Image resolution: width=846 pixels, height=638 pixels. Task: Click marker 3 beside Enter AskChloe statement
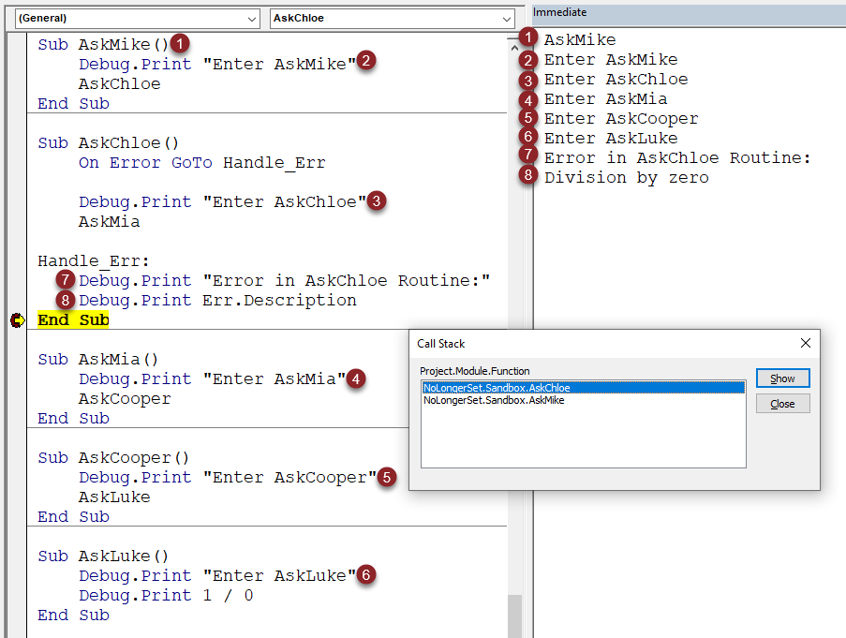pyautogui.click(x=376, y=200)
